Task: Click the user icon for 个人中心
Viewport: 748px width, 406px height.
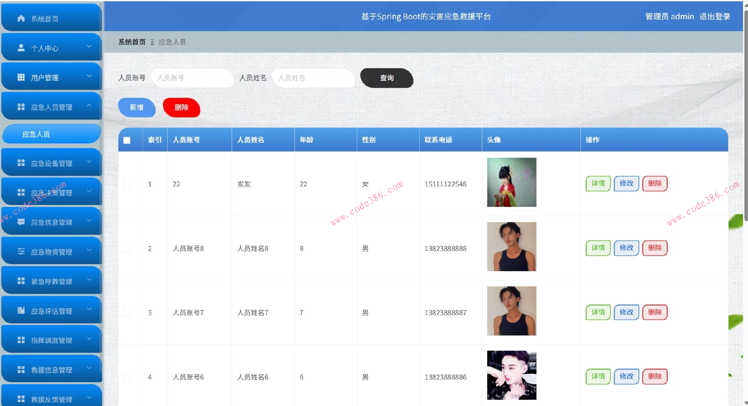Action: pyautogui.click(x=21, y=48)
